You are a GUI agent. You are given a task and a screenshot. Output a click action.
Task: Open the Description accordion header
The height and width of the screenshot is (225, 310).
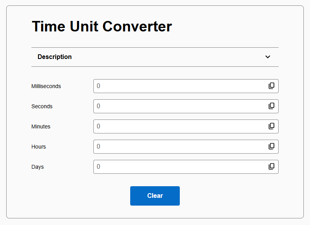click(x=155, y=57)
